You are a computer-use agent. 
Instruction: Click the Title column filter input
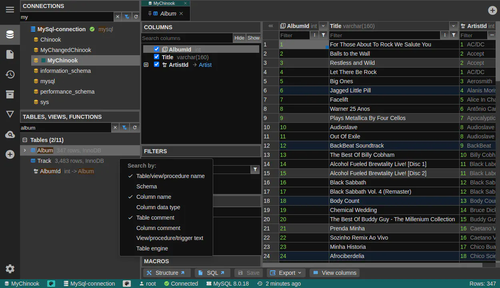click(x=384, y=35)
